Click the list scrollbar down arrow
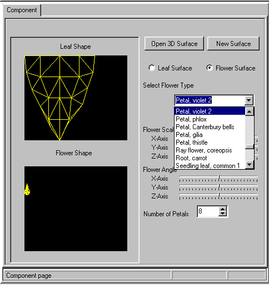This screenshot has width=269, height=285. (250, 165)
